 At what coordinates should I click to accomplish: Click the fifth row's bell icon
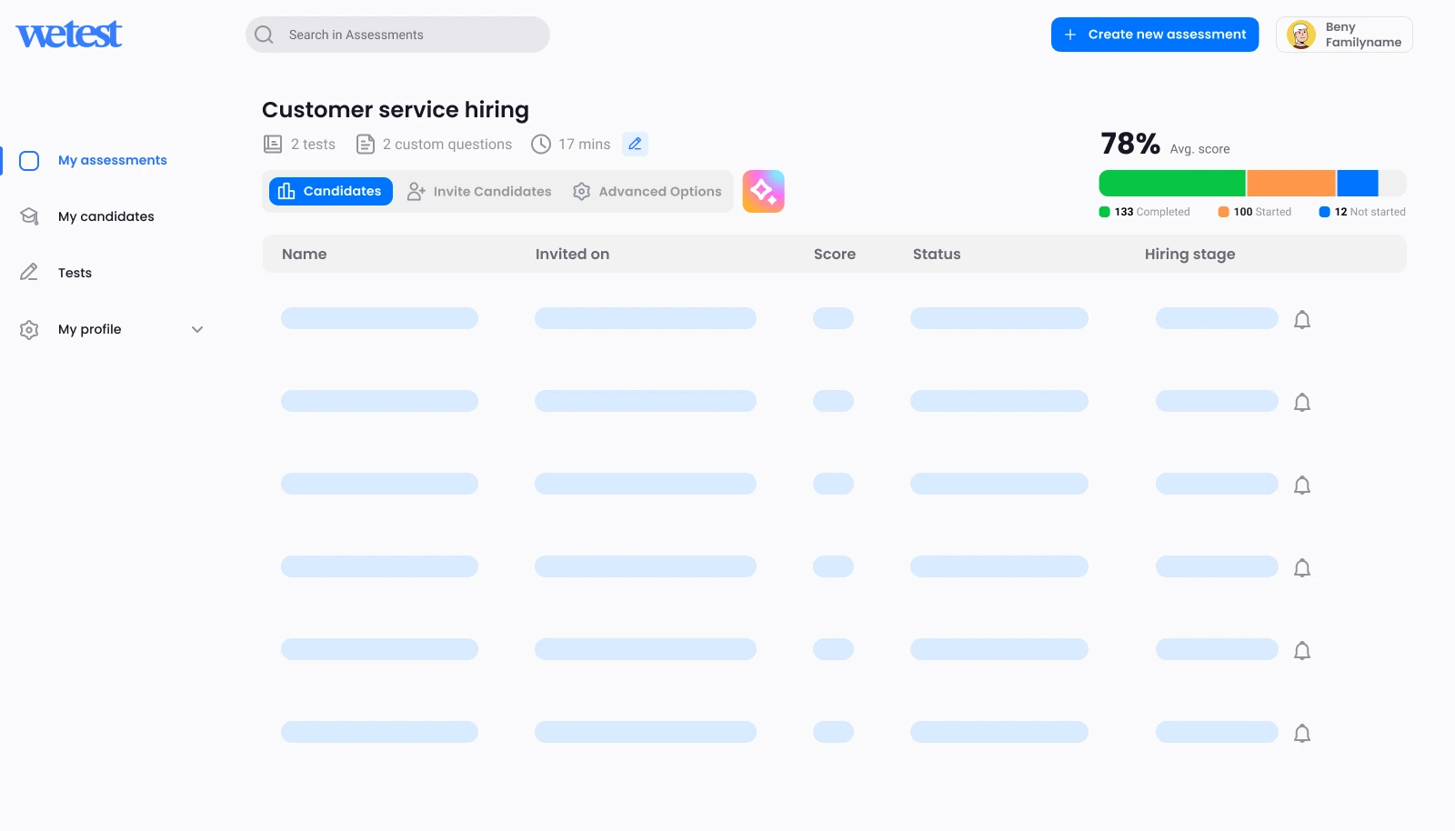point(1302,651)
